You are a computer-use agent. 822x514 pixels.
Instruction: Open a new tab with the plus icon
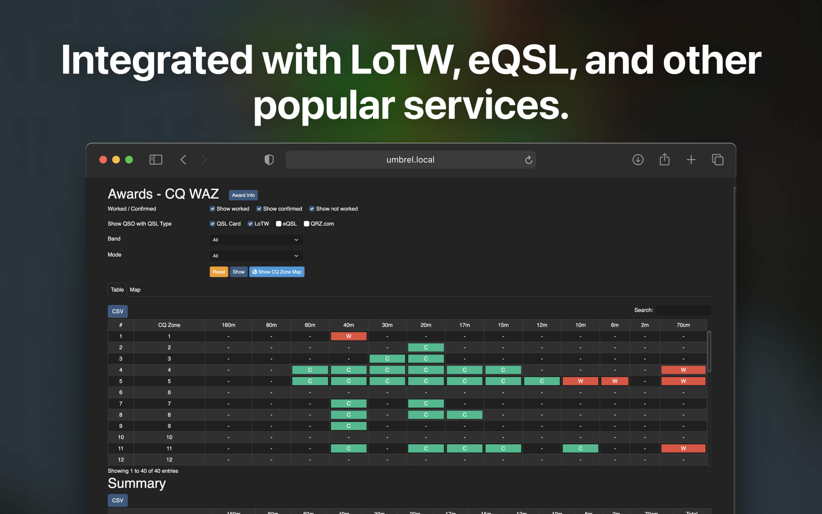pos(691,160)
